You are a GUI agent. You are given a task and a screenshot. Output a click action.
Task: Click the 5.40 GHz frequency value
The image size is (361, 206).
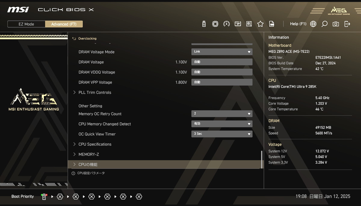[x=322, y=98]
